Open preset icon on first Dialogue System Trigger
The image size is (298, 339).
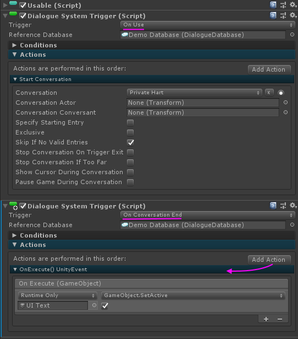point(283,15)
